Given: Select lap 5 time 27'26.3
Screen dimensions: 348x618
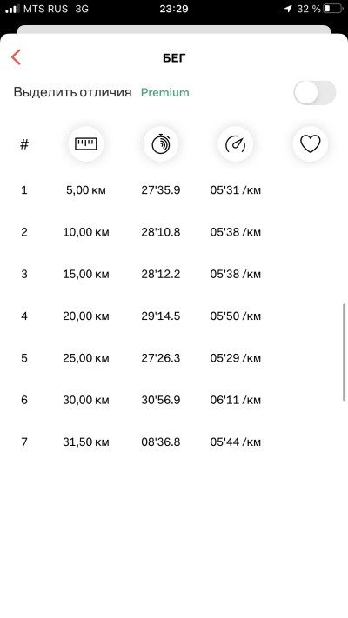Looking at the screenshot, I should (161, 358).
